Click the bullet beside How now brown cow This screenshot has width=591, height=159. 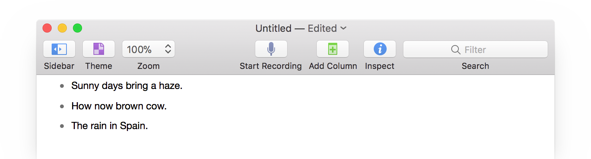[x=62, y=106]
